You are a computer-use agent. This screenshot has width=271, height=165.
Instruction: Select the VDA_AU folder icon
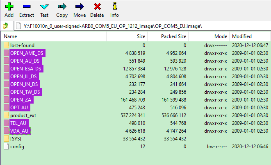pyautogui.click(x=6, y=131)
